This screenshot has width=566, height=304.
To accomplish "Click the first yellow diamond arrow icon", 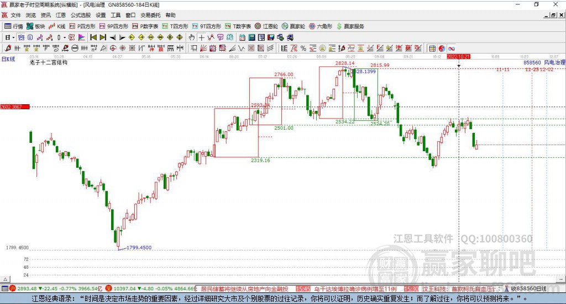I will pyautogui.click(x=132, y=38).
